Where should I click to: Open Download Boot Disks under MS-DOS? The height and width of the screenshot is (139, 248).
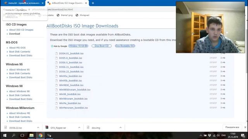tap(21, 56)
